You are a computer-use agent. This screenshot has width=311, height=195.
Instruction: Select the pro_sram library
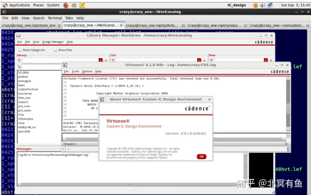click(x=25, y=111)
